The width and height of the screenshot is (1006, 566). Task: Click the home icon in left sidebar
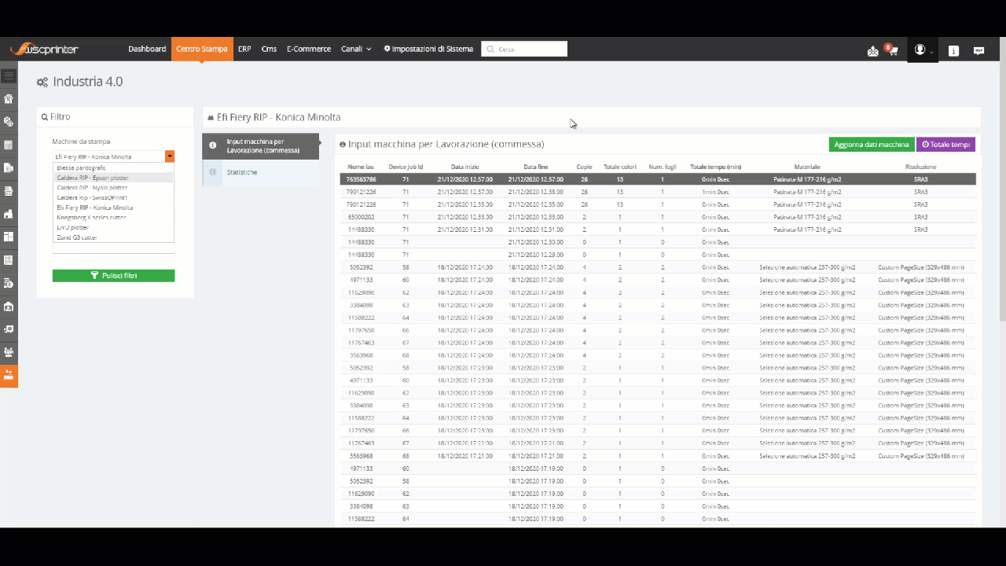click(9, 99)
